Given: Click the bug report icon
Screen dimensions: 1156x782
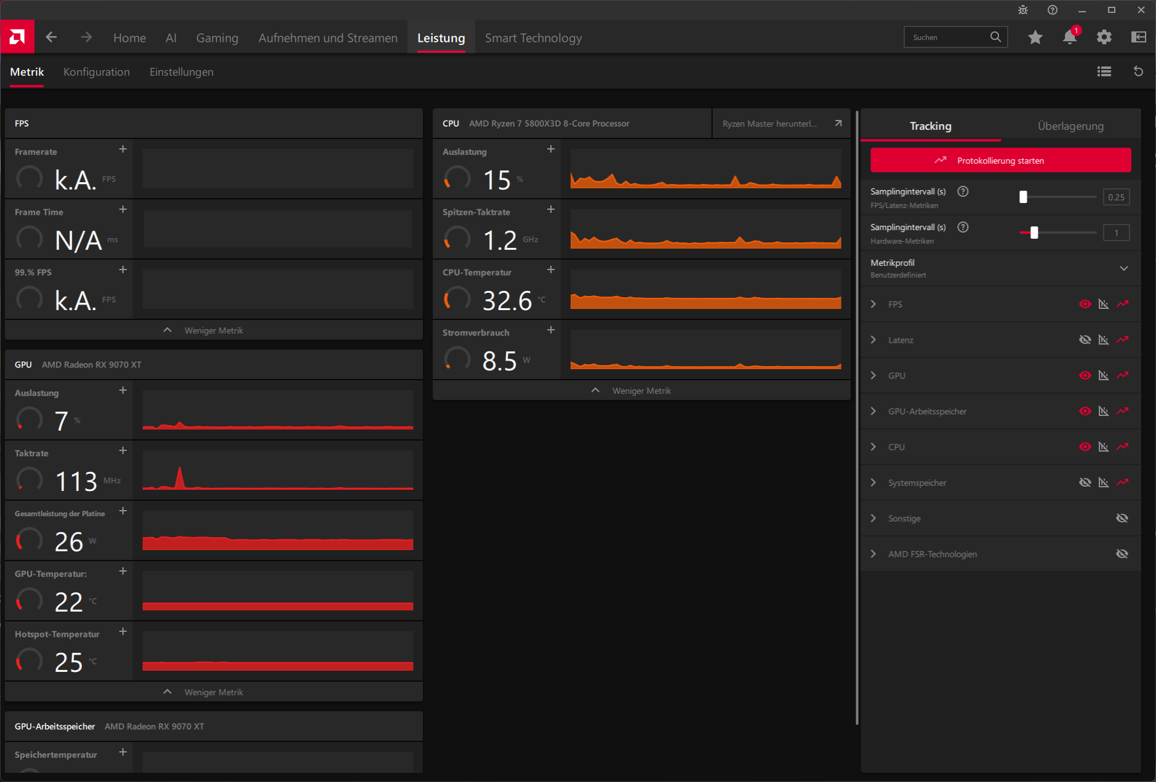Looking at the screenshot, I should click(x=1023, y=10).
